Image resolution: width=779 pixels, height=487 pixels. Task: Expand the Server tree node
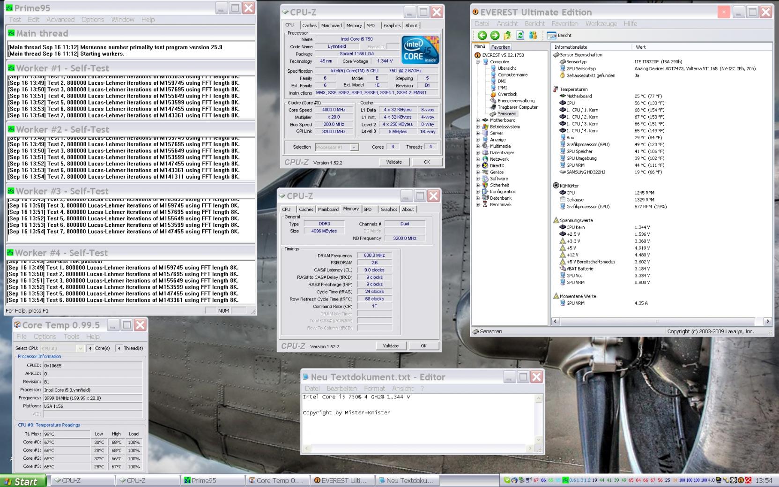(x=478, y=134)
